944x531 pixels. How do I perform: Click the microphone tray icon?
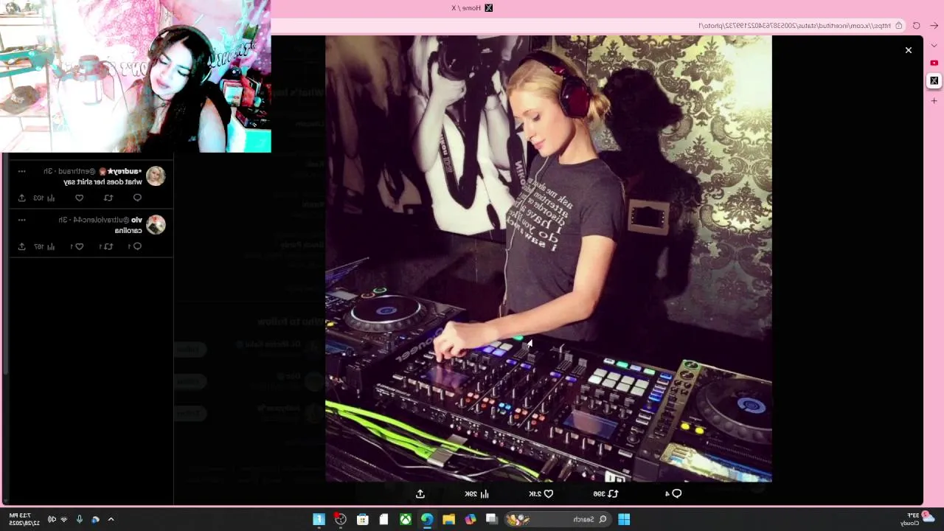[80, 519]
